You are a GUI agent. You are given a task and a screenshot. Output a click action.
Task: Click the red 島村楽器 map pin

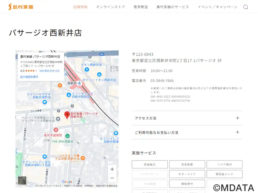pyautogui.click(x=67, y=115)
